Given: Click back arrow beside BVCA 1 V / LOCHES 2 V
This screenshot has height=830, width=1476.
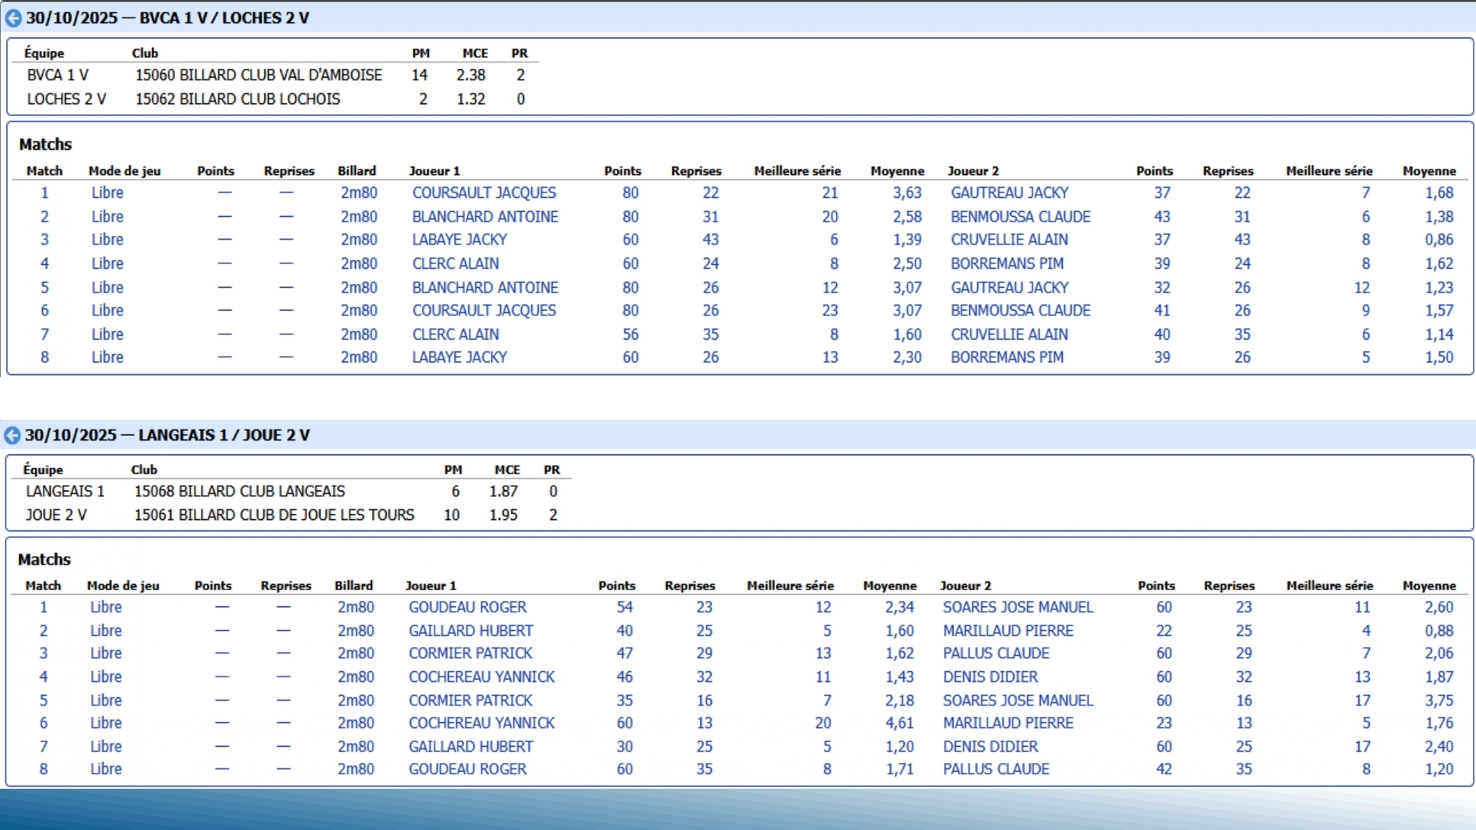Looking at the screenshot, I should point(13,18).
